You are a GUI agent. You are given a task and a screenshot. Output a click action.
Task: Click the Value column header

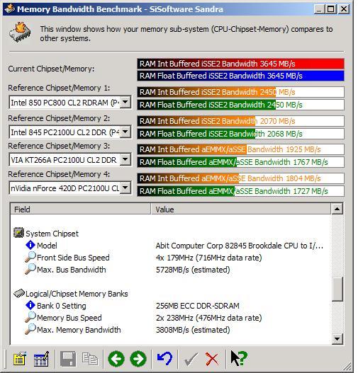coord(241,209)
